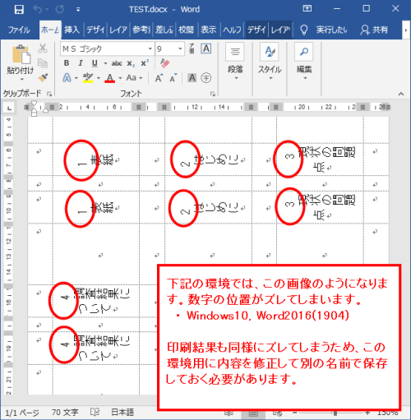Click the tab selector L on ruler
411x420 pixels.
9,108
